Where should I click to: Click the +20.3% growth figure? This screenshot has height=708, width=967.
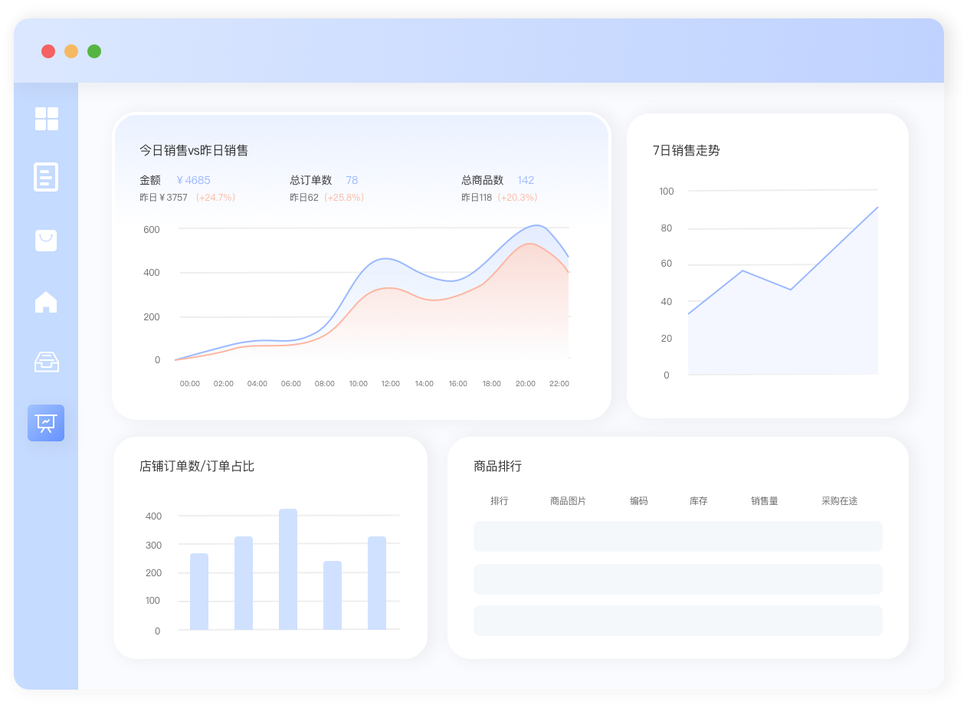518,198
